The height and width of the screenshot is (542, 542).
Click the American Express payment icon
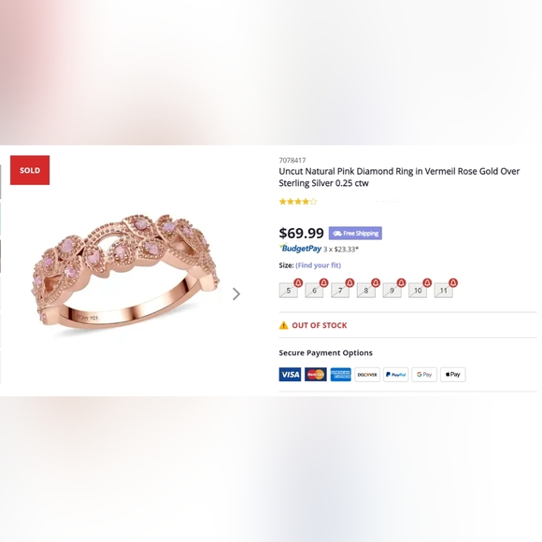click(340, 375)
